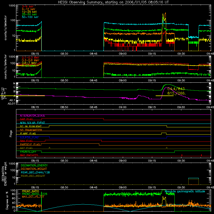
Task: Select the yellow FRONT_RATIO legend label
Action: (30, 191)
